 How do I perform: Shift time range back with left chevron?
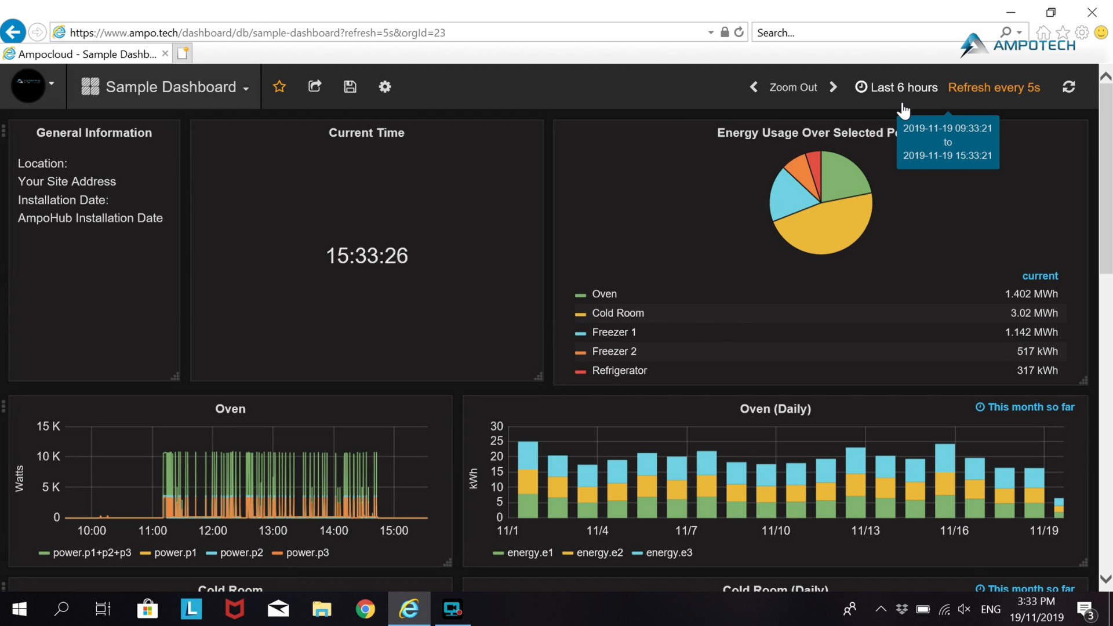coord(754,87)
